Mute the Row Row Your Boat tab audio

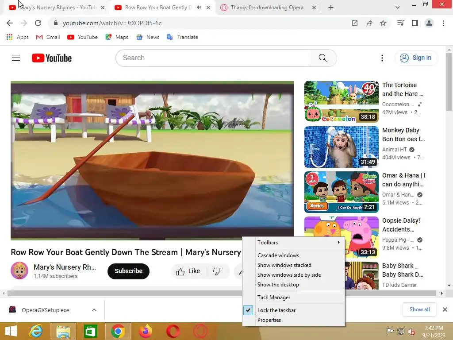[199, 8]
